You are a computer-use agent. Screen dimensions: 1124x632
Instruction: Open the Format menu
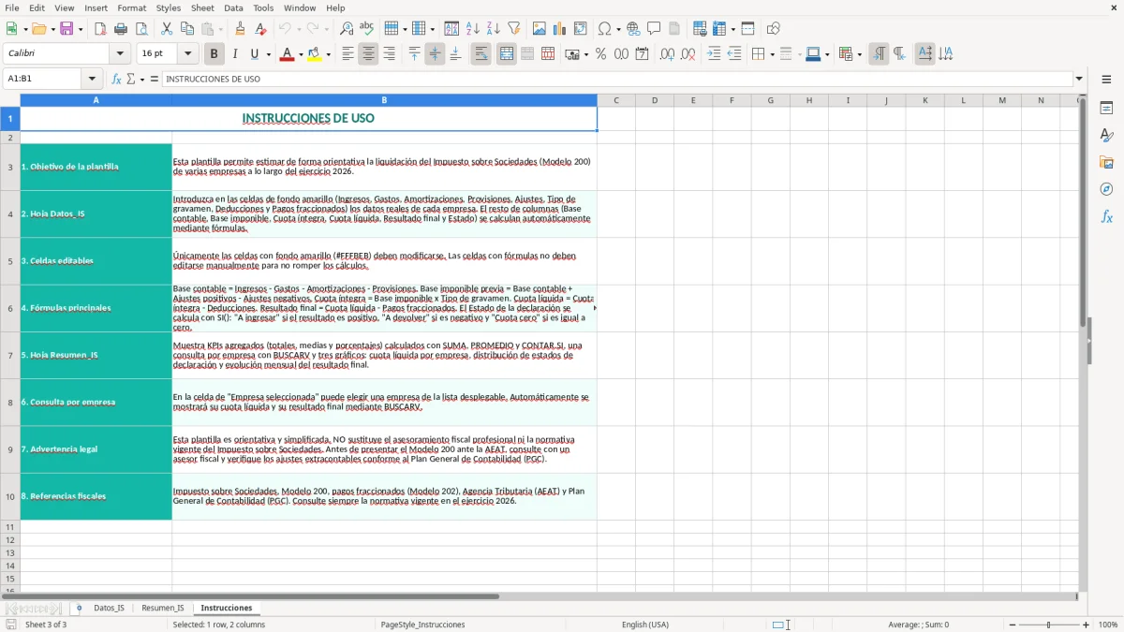pos(131,7)
